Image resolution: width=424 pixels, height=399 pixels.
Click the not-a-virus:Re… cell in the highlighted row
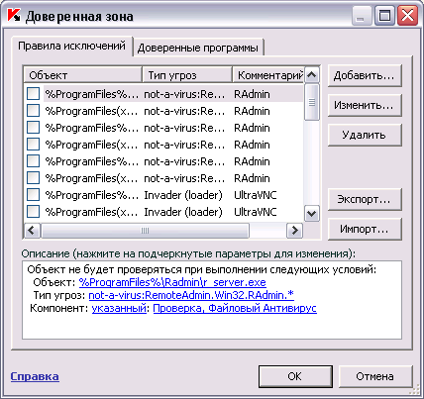click(x=184, y=94)
